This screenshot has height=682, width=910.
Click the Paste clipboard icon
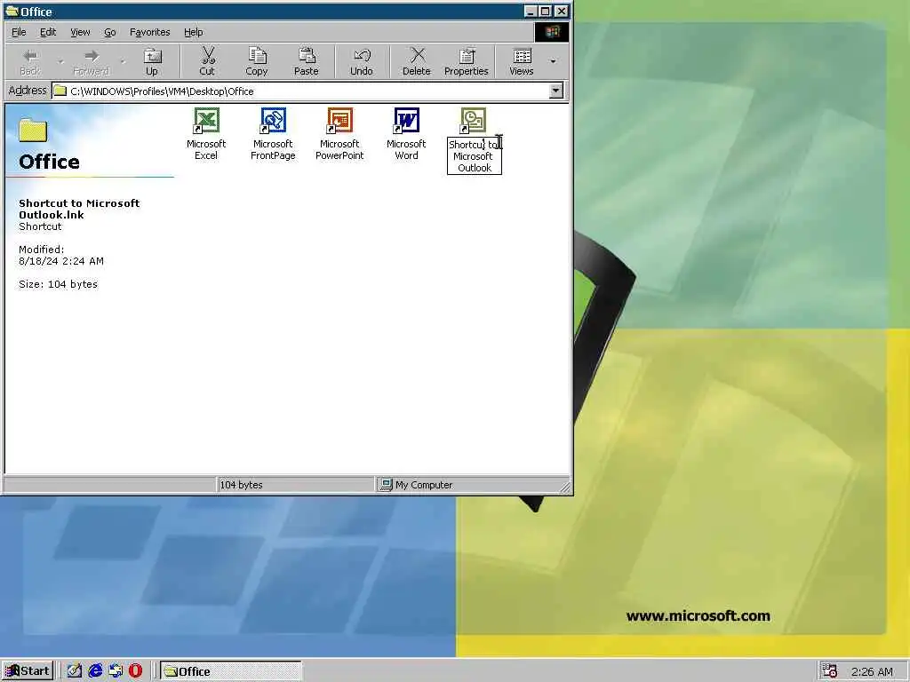[x=307, y=56]
